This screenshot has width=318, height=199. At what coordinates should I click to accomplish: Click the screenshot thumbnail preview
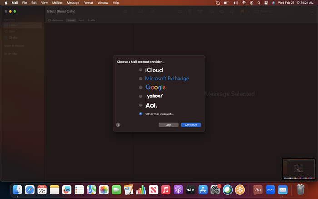(298, 169)
